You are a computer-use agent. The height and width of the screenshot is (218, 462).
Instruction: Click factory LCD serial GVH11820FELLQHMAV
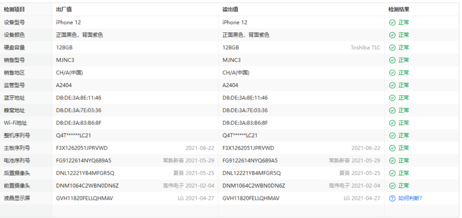(x=85, y=199)
